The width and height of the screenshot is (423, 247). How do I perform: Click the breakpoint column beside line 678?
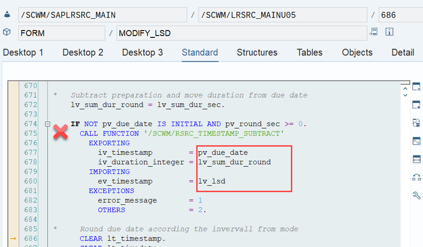point(14,162)
